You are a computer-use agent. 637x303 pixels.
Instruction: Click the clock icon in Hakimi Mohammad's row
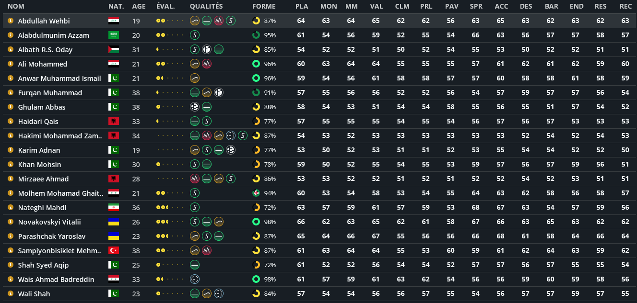coord(231,135)
